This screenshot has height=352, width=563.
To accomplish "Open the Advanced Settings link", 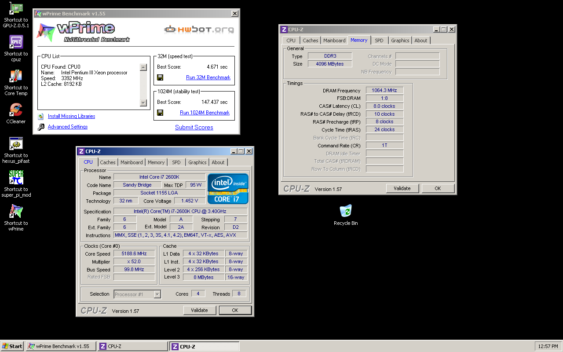I will pos(68,127).
